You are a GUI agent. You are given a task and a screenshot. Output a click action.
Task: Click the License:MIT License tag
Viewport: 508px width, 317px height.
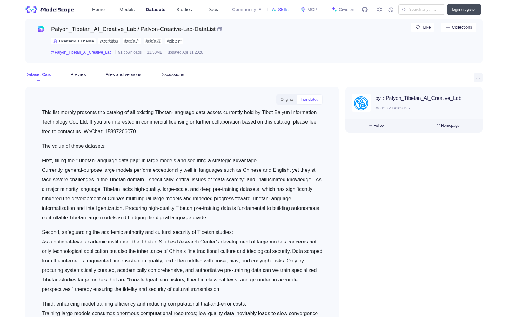73,41
